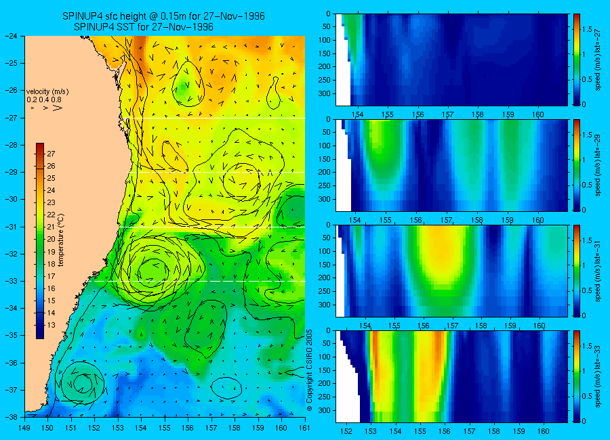
Task: Click the white dashed section line at -33
Action: pyautogui.click(x=199, y=281)
